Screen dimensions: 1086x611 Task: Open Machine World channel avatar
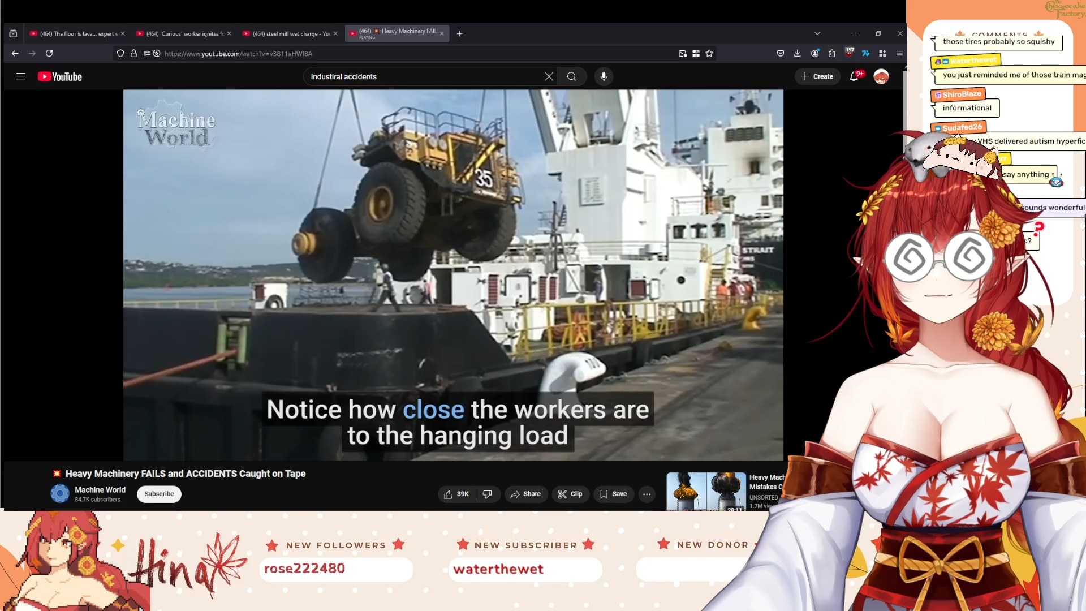(60, 494)
